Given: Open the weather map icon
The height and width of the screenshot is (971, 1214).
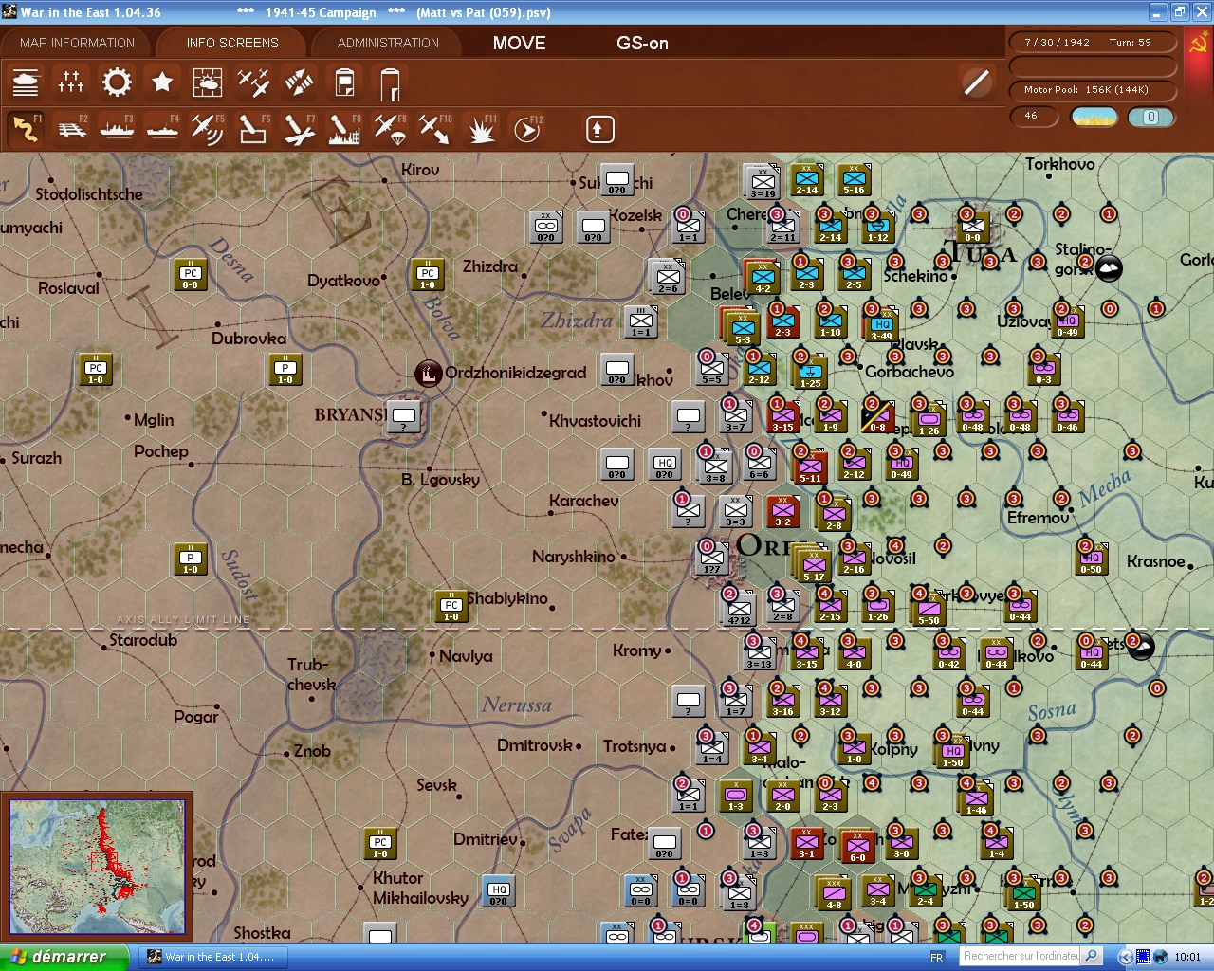Looking at the screenshot, I should pos(208,82).
